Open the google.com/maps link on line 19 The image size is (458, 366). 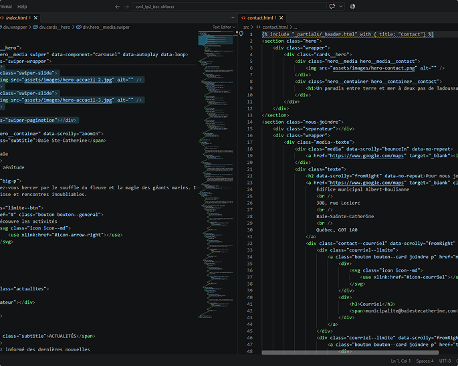366,155
